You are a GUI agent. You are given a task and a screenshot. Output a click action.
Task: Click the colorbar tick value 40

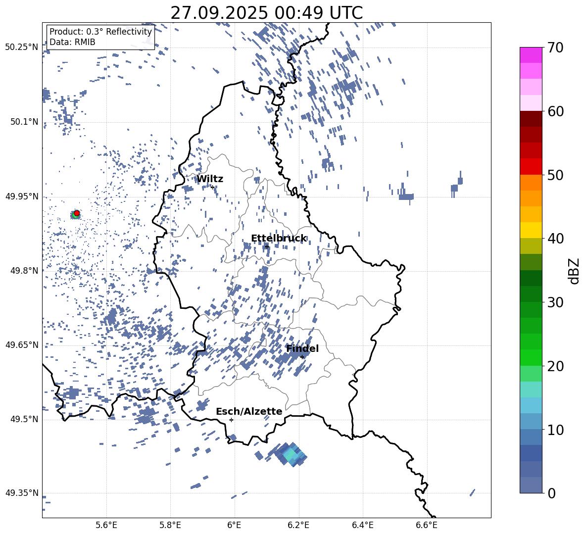pyautogui.click(x=555, y=239)
